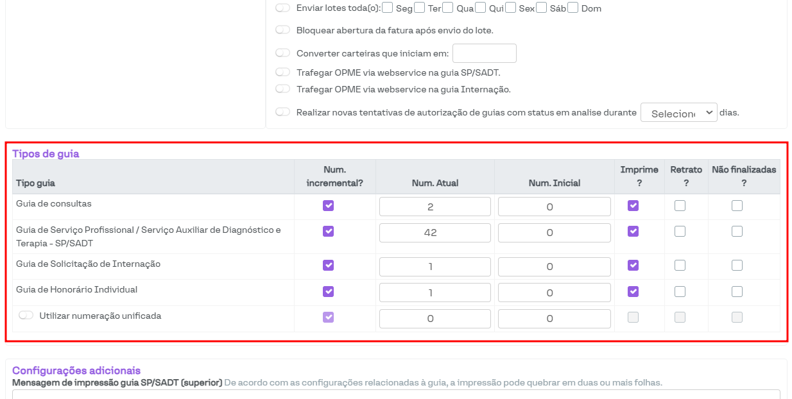Toggle 'Trafegar OPME via webservice na guia Internação'

[282, 89]
